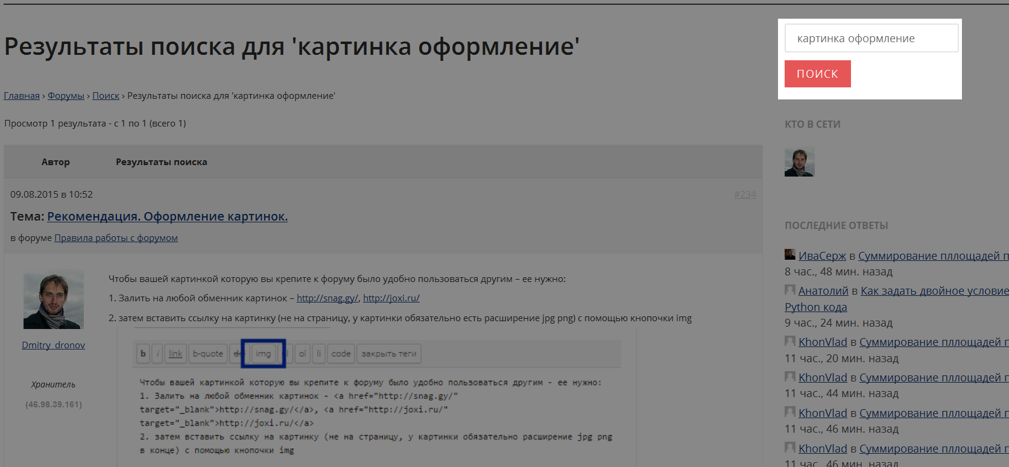Open the ИваСерж profile link

823,256
